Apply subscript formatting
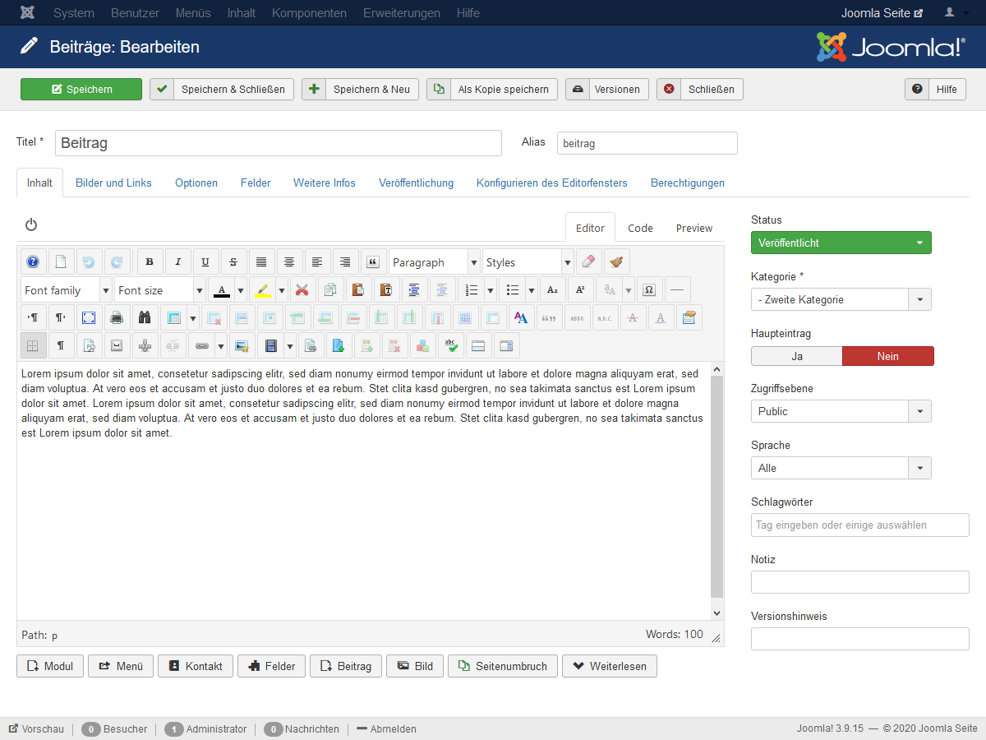The height and width of the screenshot is (740, 986). [552, 290]
